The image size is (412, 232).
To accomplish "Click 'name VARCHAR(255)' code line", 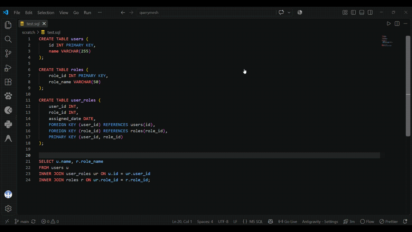I will (70, 51).
